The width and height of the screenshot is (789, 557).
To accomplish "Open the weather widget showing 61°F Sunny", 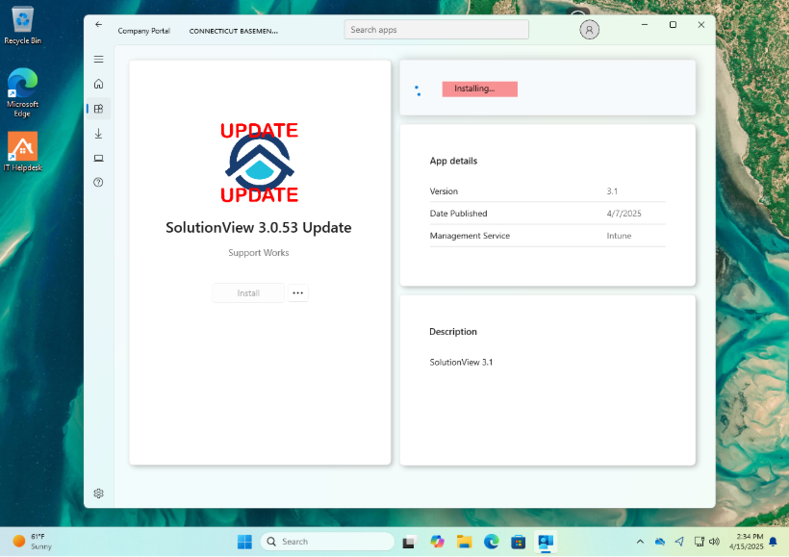I will [32, 542].
